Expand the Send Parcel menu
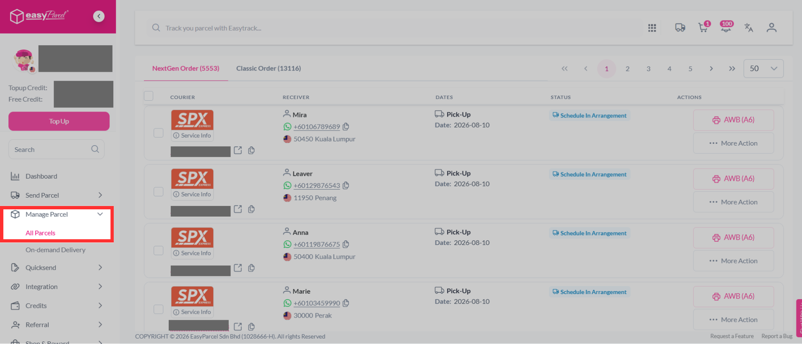 tap(57, 195)
